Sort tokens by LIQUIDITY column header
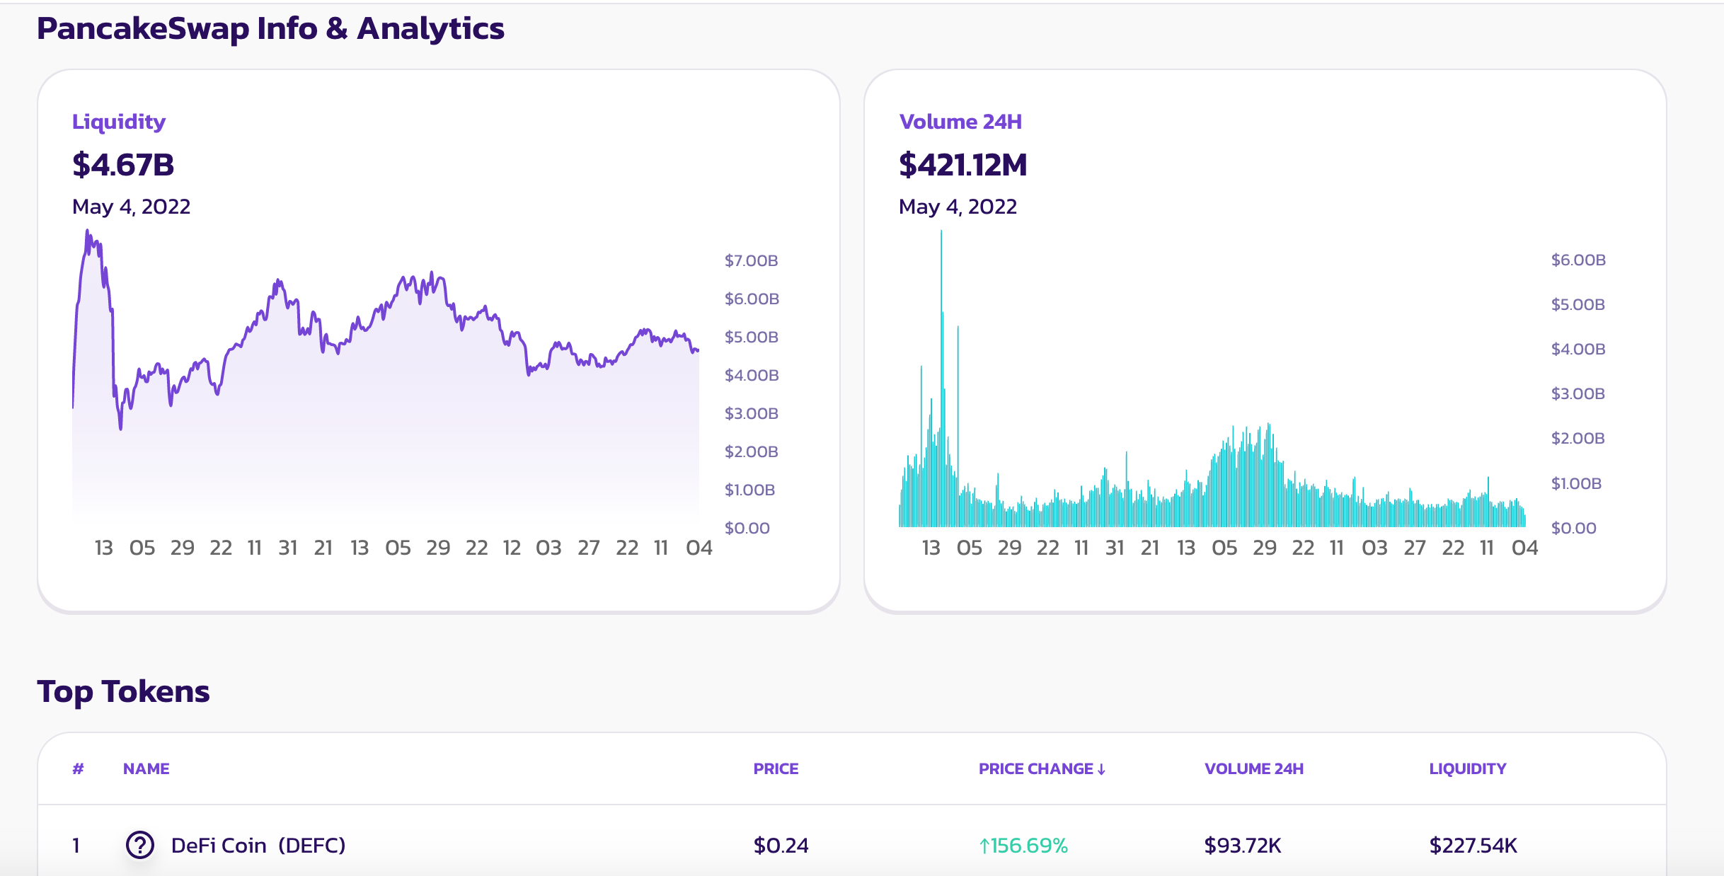The image size is (1724, 876). pos(1467,768)
